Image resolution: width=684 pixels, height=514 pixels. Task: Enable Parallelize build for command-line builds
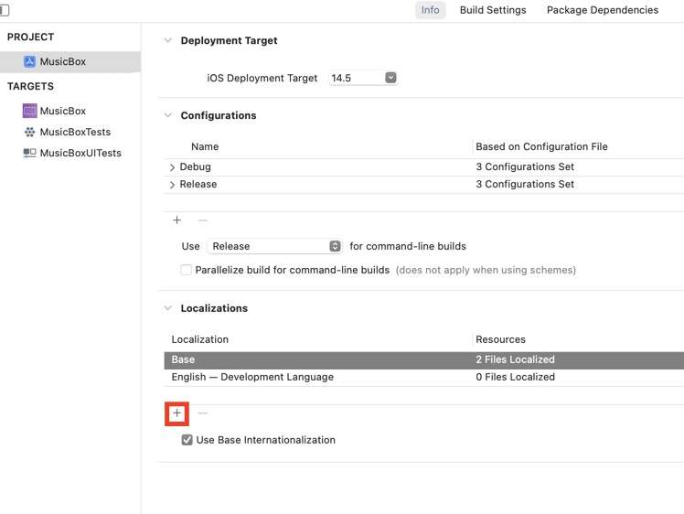pyautogui.click(x=187, y=270)
